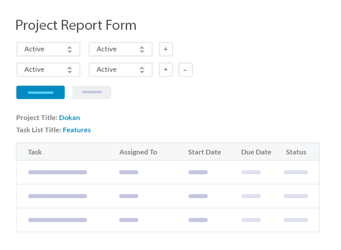Image resolution: width=341 pixels, height=250 pixels.
Task: Click the plus button in second filter row
Action: tap(166, 70)
